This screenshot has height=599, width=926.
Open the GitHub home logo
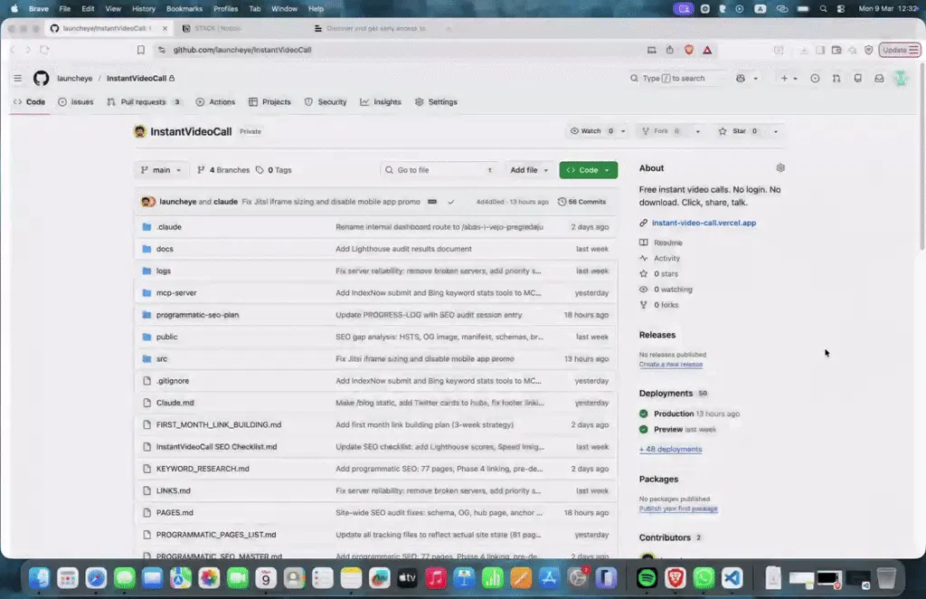41,78
